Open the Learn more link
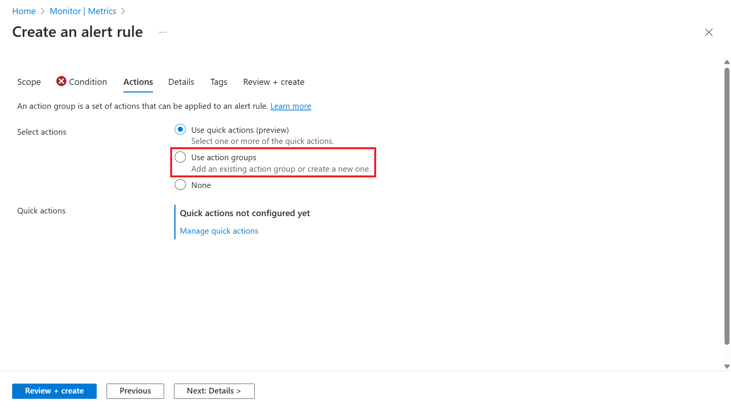731x411 pixels. tap(290, 106)
